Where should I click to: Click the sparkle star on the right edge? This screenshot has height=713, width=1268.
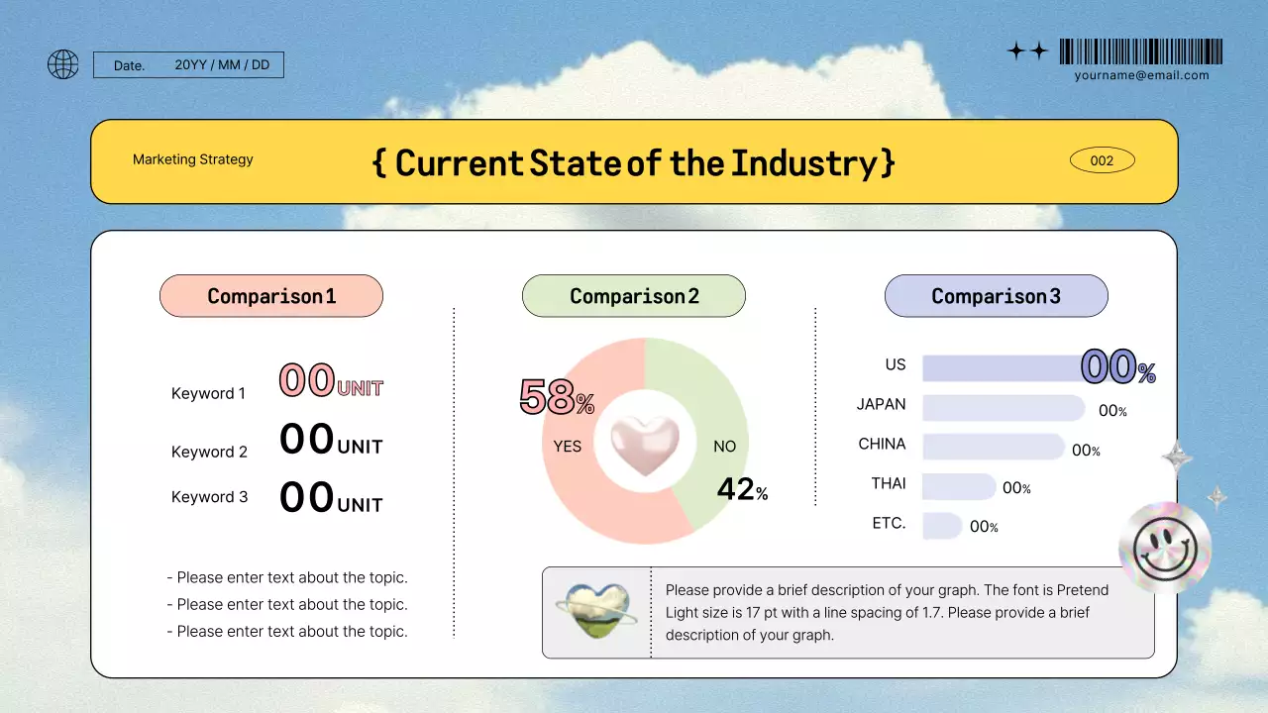(1175, 456)
